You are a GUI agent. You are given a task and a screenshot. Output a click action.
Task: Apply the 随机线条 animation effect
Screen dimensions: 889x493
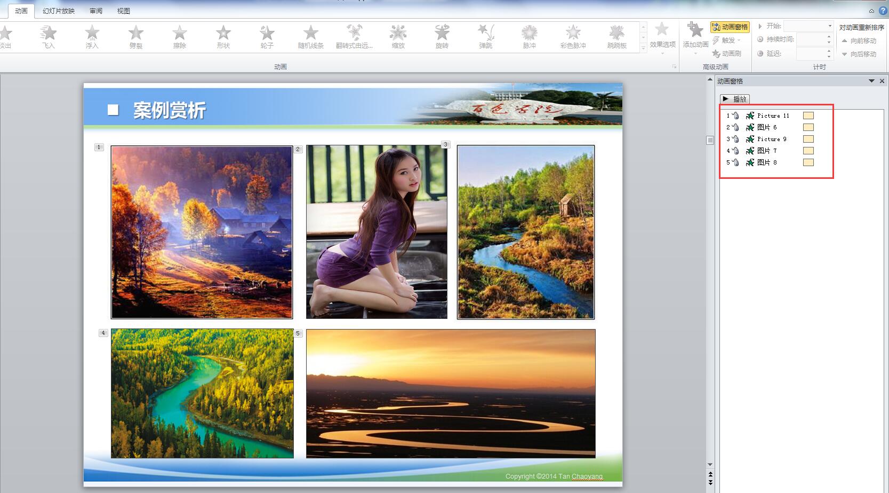(x=311, y=37)
